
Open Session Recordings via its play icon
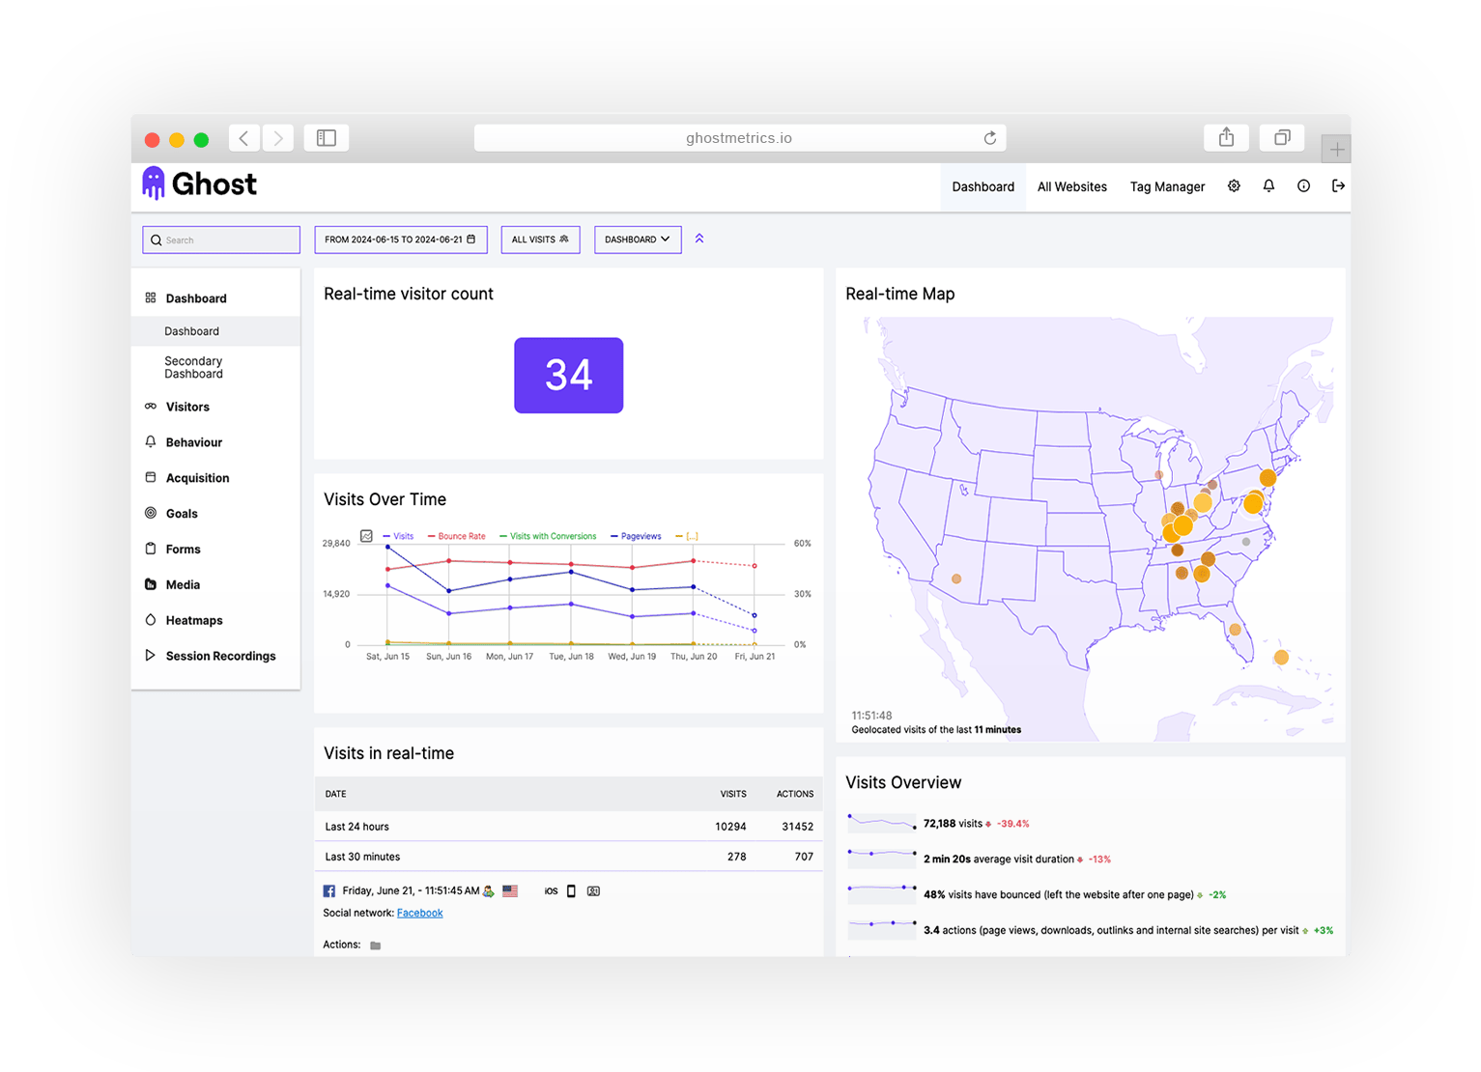tap(151, 655)
